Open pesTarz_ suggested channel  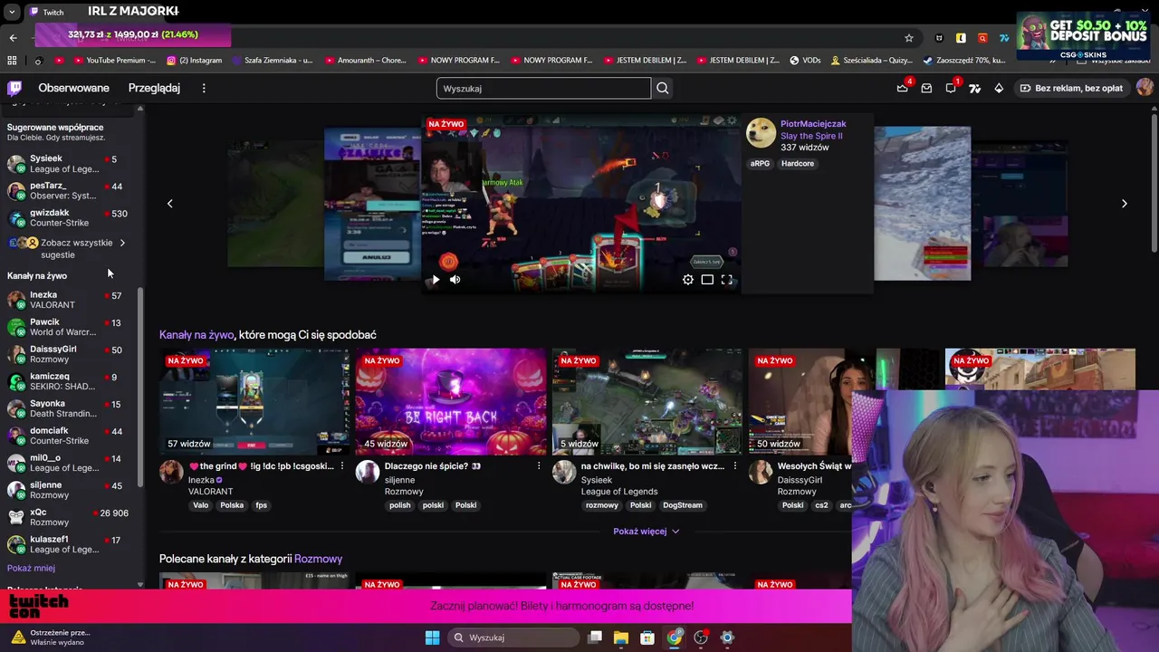(x=68, y=191)
